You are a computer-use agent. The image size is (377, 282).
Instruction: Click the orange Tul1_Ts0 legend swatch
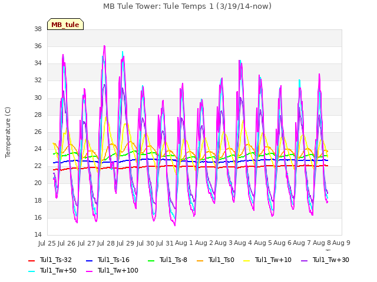(x=200, y=261)
